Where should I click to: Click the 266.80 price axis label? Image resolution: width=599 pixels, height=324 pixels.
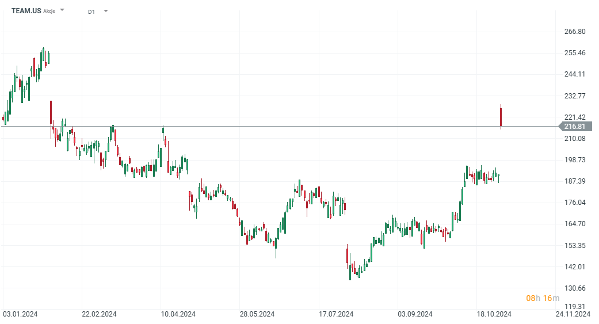click(575, 32)
